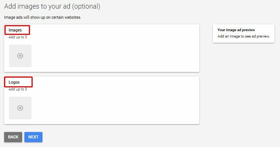The height and width of the screenshot is (147, 280).
Task: Click the plus icon under Images
Action: pyautogui.click(x=20, y=56)
